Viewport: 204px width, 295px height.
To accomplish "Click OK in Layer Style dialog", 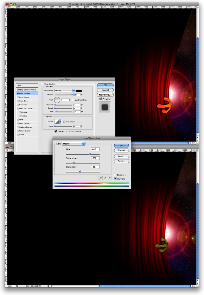I will pyautogui.click(x=105, y=85).
